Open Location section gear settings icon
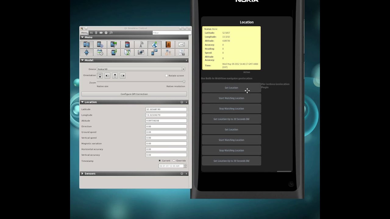Screen dimensions: 390x219 pos(182,102)
